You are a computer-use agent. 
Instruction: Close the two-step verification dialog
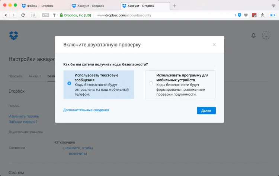pos(214,45)
